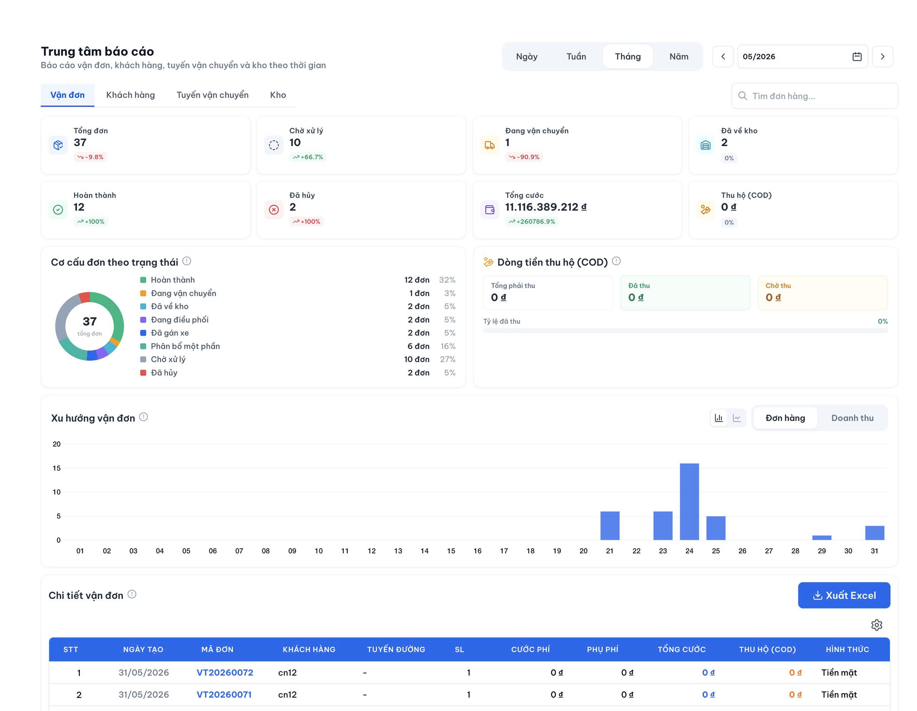Toggle trend chart to Doanh thu
The height and width of the screenshot is (711, 917).
852,418
